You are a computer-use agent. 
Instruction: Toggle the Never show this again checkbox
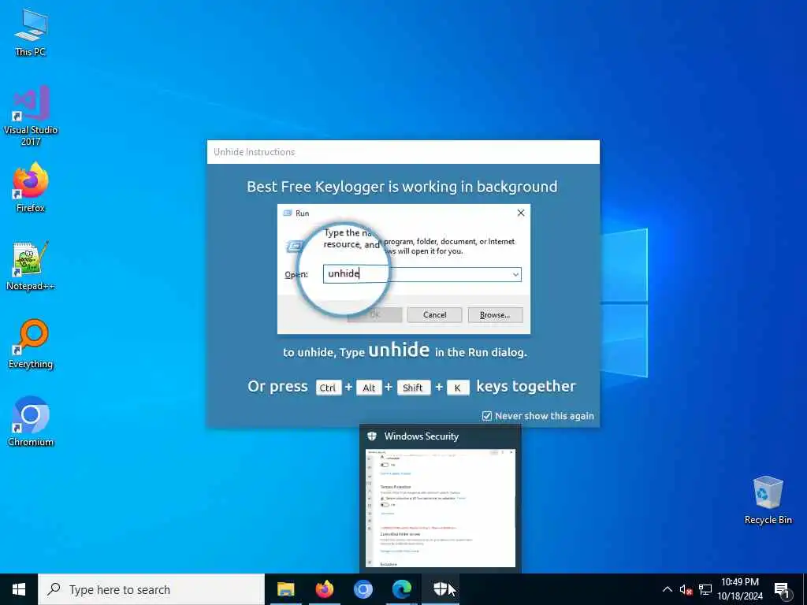pyautogui.click(x=487, y=416)
